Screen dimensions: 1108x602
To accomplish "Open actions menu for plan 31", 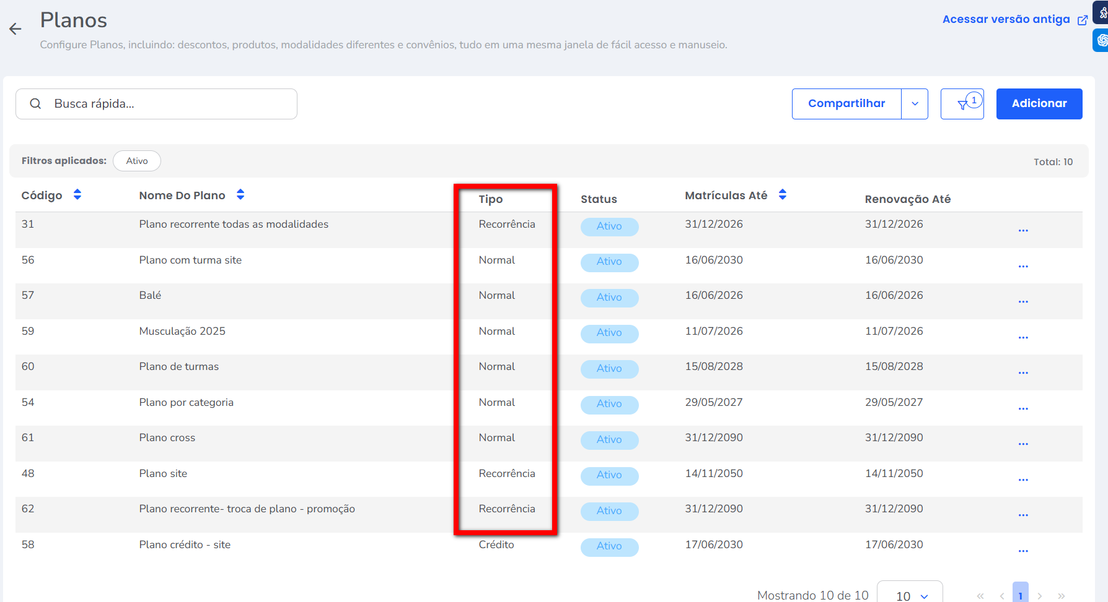I will (x=1023, y=231).
